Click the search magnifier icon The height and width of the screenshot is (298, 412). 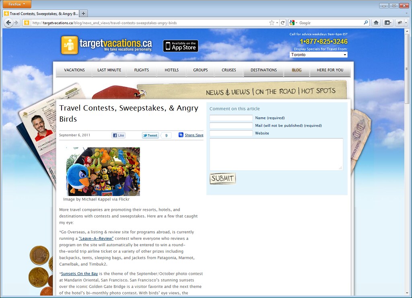tap(365, 23)
